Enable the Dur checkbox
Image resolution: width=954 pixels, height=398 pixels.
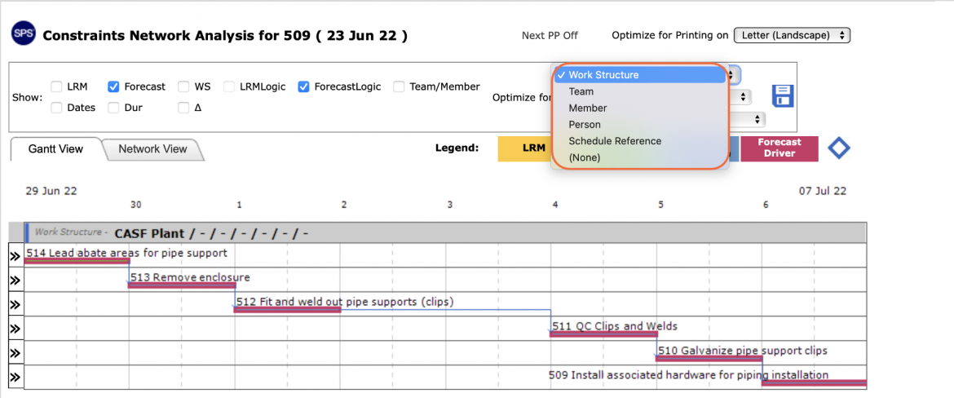[113, 108]
